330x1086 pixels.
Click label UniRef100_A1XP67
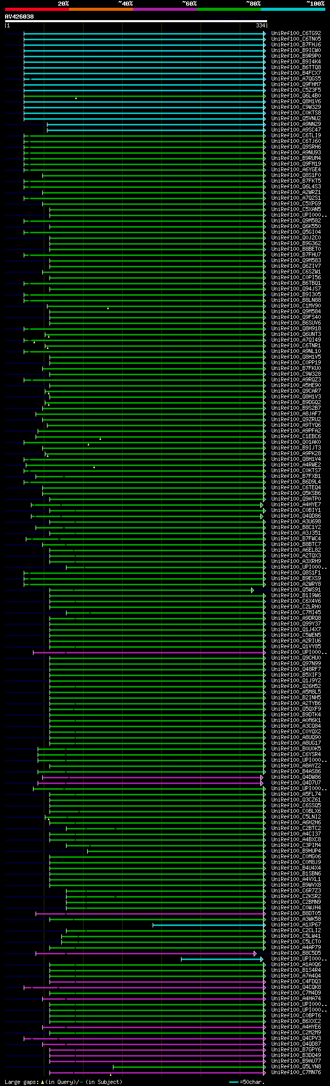[296, 925]
